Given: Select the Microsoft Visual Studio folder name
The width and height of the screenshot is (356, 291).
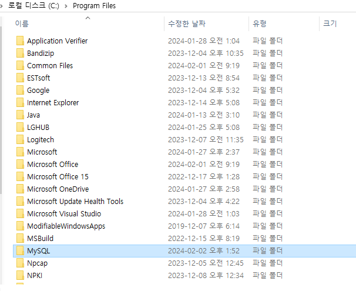Looking at the screenshot, I should pyautogui.click(x=64, y=214).
